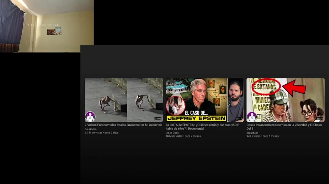Click the webcam feed overlay window
Image resolution: width=329 pixels, height=184 pixels.
(47, 26)
